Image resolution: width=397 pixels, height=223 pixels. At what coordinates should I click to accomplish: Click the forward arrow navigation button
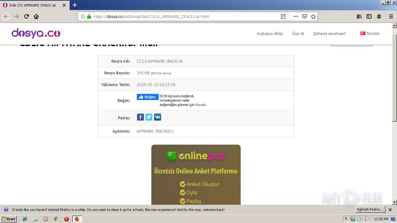pos(16,16)
